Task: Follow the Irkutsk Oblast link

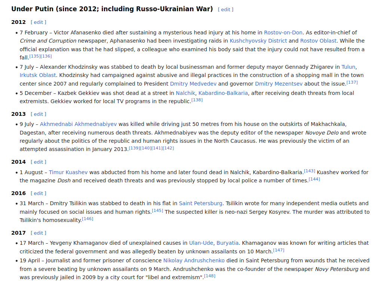Action: (38, 75)
